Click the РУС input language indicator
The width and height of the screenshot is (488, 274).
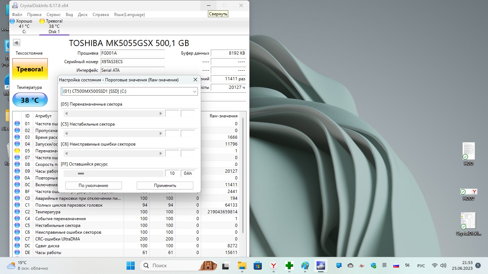pyautogui.click(x=421, y=265)
